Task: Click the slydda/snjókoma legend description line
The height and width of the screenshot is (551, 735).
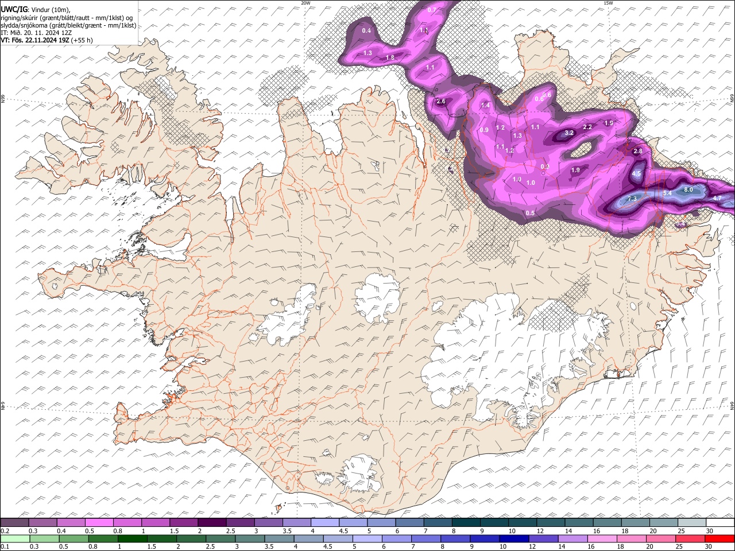Action: [x=68, y=25]
